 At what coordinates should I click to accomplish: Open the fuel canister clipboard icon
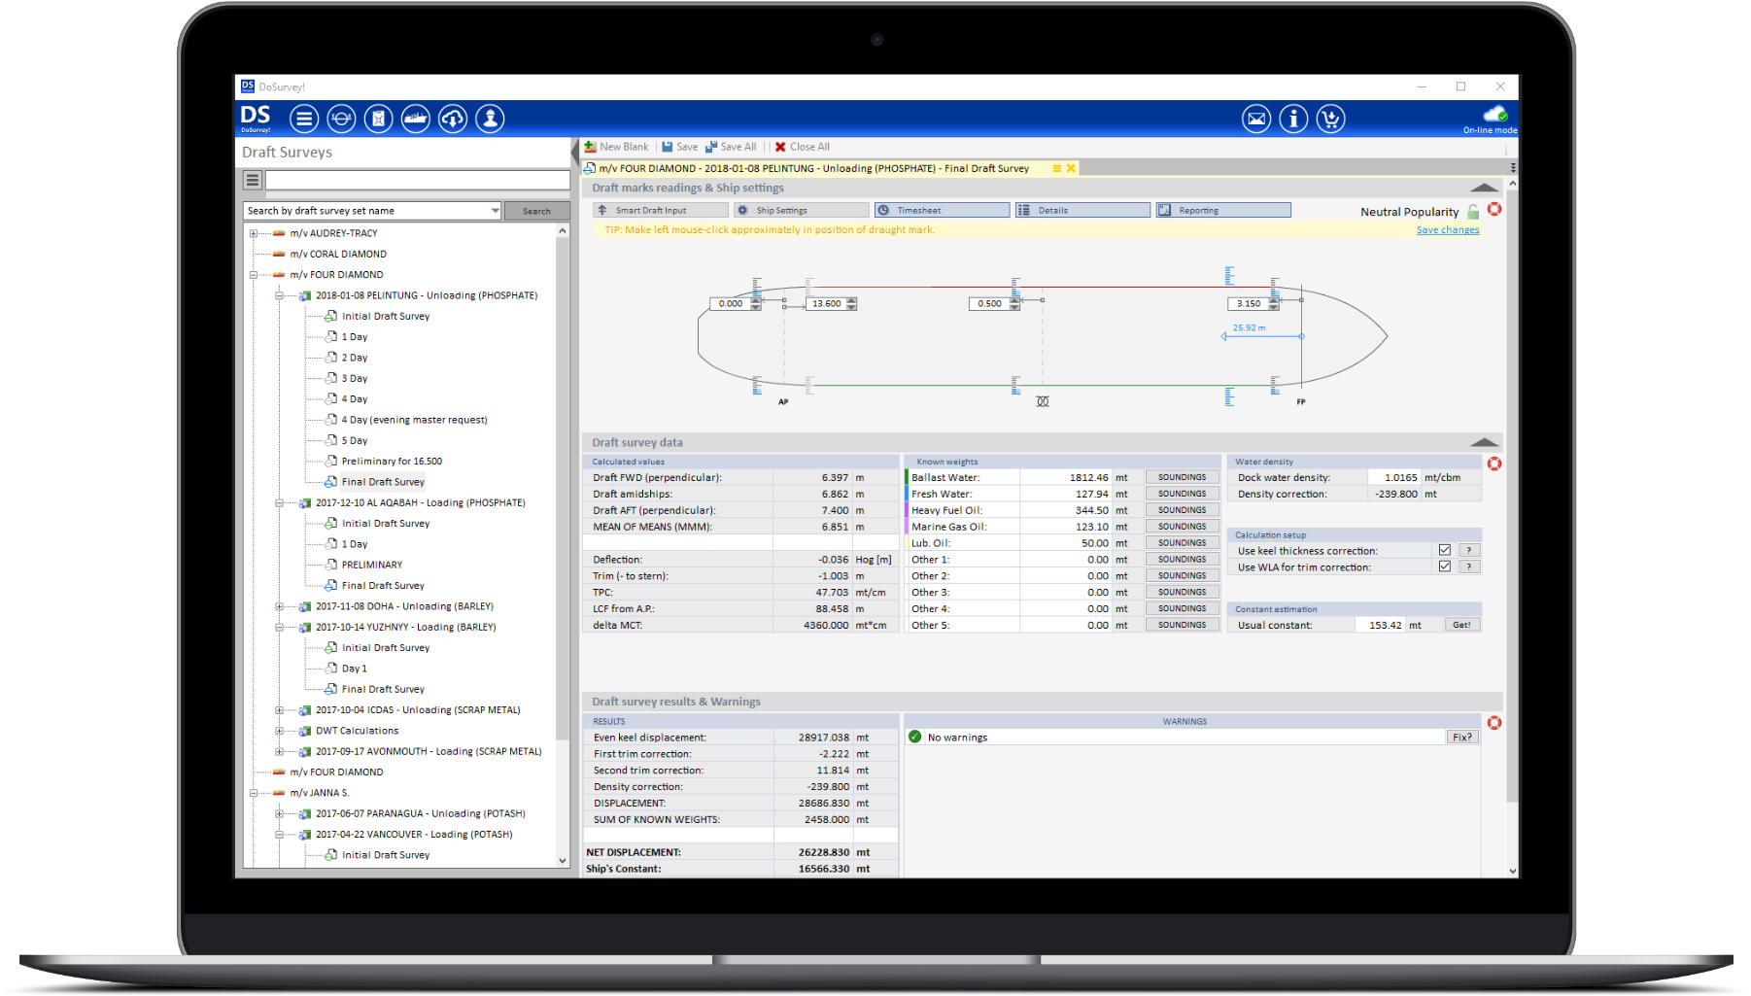(378, 119)
